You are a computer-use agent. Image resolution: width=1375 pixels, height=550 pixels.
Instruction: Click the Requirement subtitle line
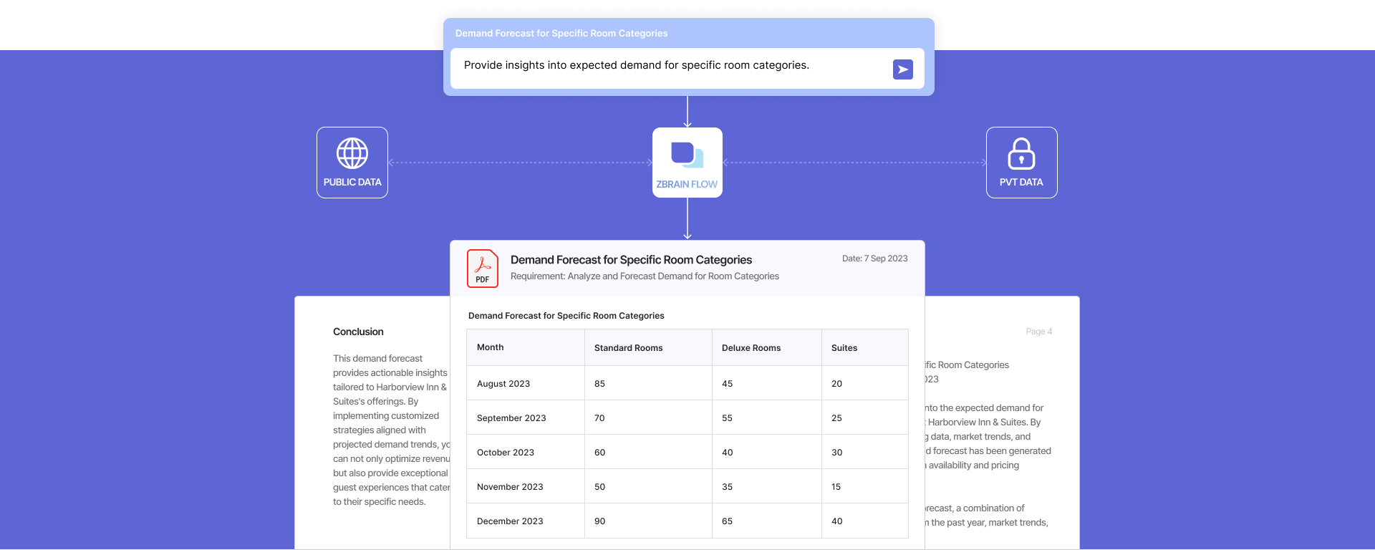click(645, 276)
